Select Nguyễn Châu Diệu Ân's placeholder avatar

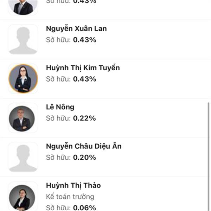pos(23,157)
